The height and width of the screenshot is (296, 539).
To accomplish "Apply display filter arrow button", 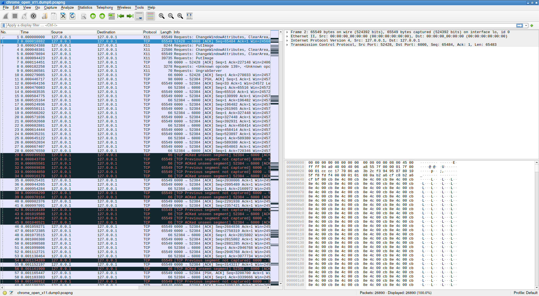I will 520,26.
